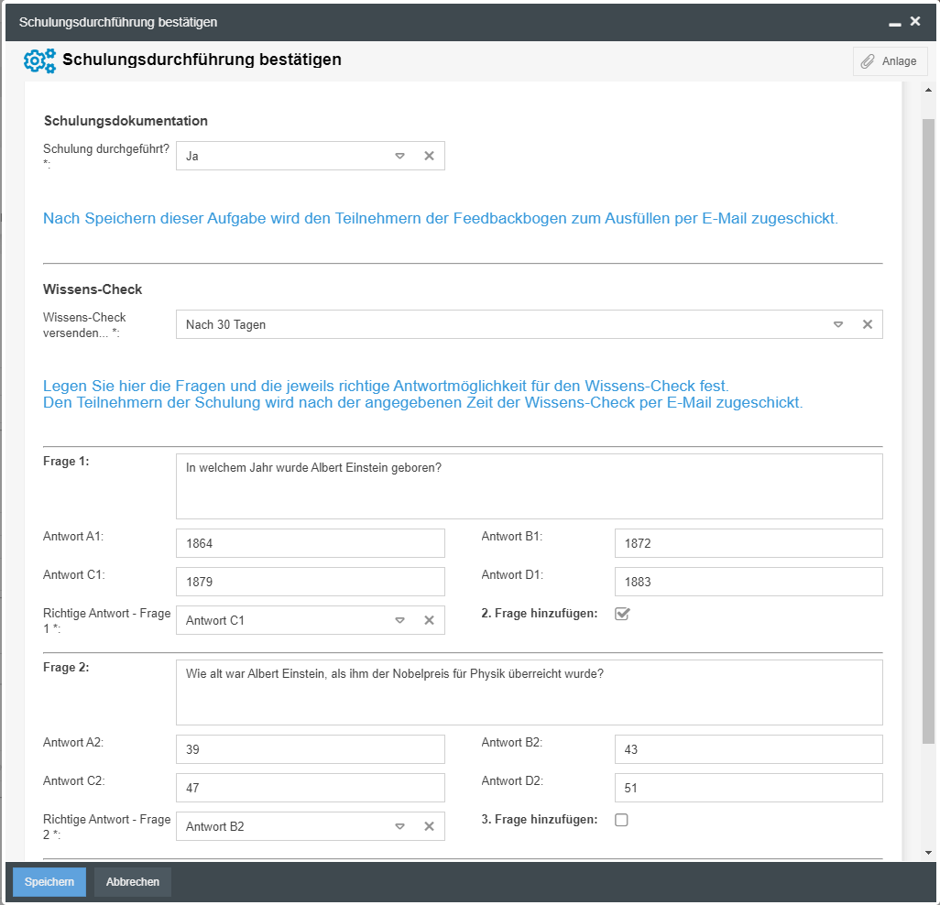The height and width of the screenshot is (905, 940).
Task: Click the Frage 2 question text area
Action: tap(530, 692)
